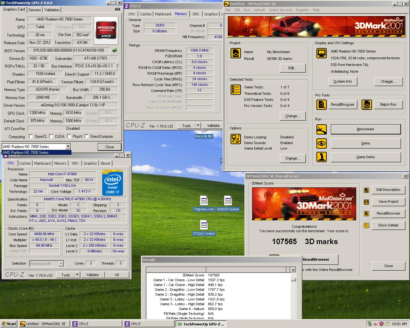Expand the Tools dropdown arrow in CPU-Z Memory window

tap(198, 126)
